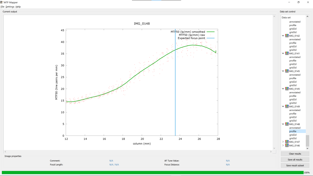Open grid2d output under IMG_0141
Screen dimensions: 313x176
(293, 64)
